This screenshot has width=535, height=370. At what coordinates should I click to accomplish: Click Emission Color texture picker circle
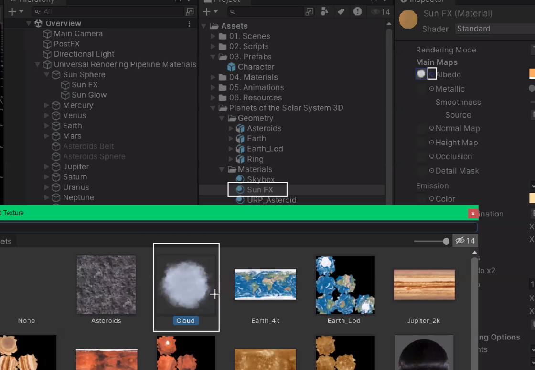(x=432, y=199)
